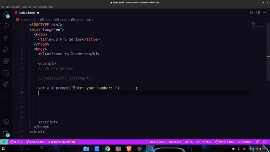270x152 pixels.
Task: Open the Go menu
Action: (30, 7)
